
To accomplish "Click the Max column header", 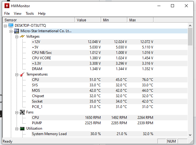I will [141, 20].
